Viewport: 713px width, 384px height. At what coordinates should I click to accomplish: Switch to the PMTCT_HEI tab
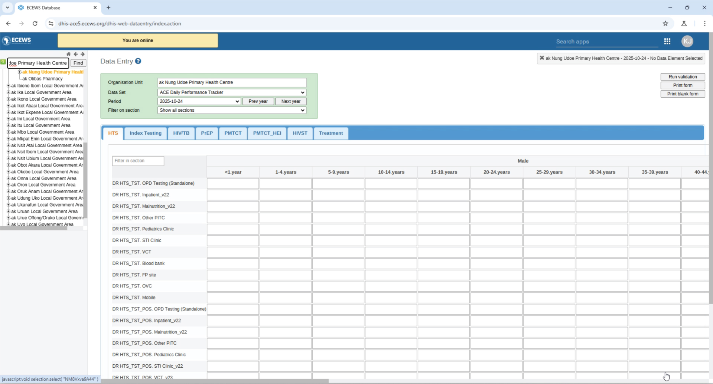[x=267, y=133]
